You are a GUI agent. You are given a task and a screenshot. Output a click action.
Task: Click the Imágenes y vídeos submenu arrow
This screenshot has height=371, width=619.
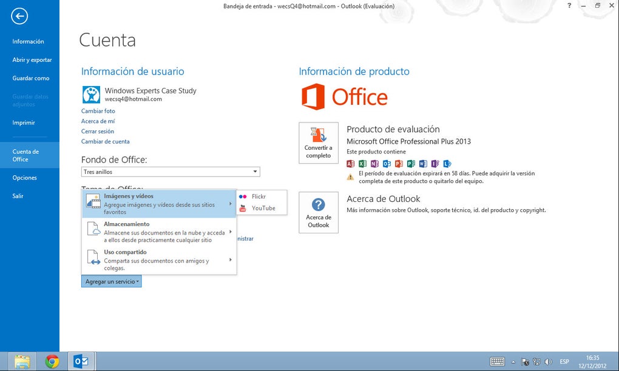click(230, 204)
